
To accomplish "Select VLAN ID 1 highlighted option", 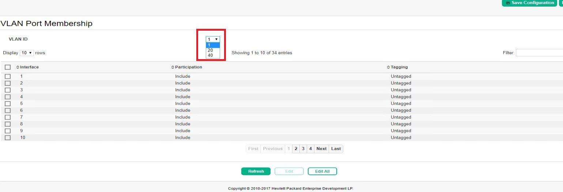I will [213, 45].
